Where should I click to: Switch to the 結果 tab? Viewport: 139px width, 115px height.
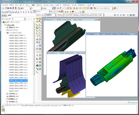(x=9, y=15)
